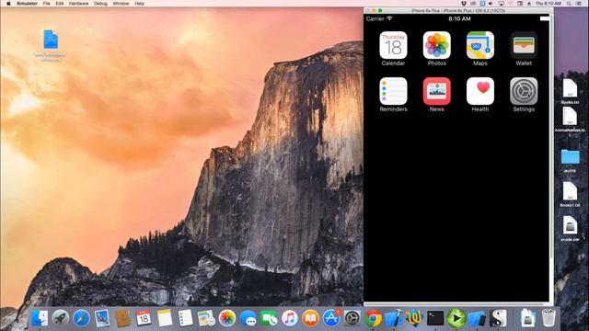This screenshot has height=331, width=589.
Task: Open the Contacts app in the Dock
Action: (x=122, y=318)
